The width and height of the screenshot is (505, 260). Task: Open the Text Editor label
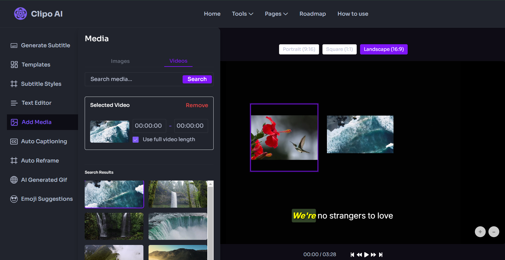click(x=36, y=103)
